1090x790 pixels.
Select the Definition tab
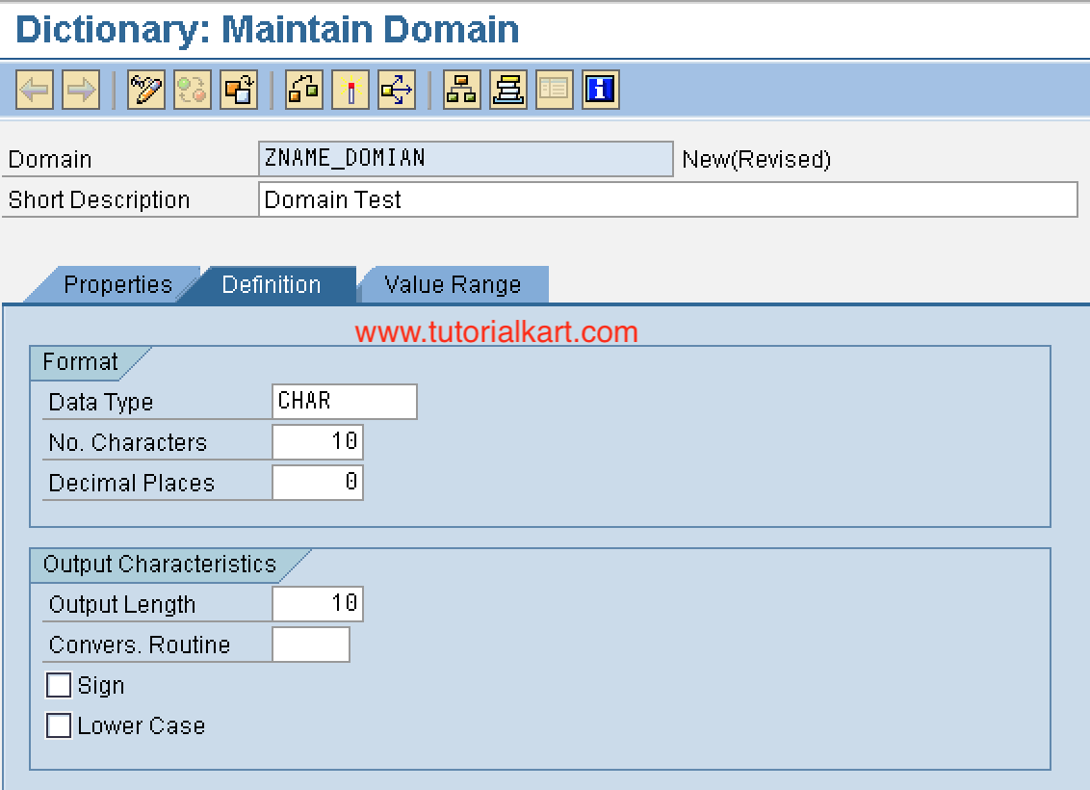click(x=272, y=285)
